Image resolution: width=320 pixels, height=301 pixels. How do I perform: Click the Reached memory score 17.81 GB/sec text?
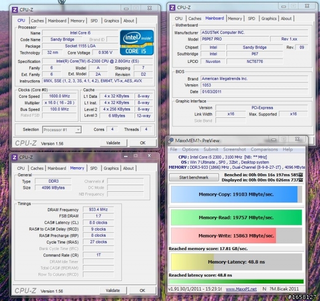tap(208, 249)
